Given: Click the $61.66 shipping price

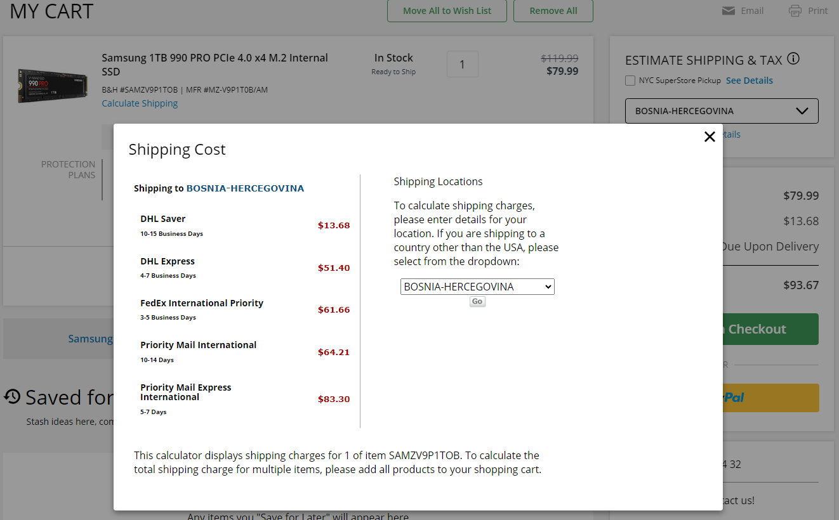Looking at the screenshot, I should click(x=334, y=309).
